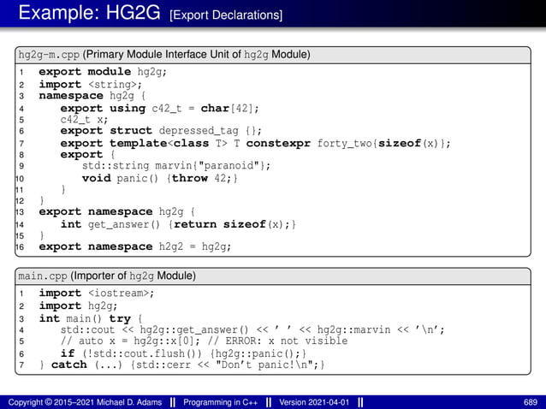The width and height of the screenshot is (546, 409).
Task: Click the 'main.cpp' file name header
Action: (43, 276)
